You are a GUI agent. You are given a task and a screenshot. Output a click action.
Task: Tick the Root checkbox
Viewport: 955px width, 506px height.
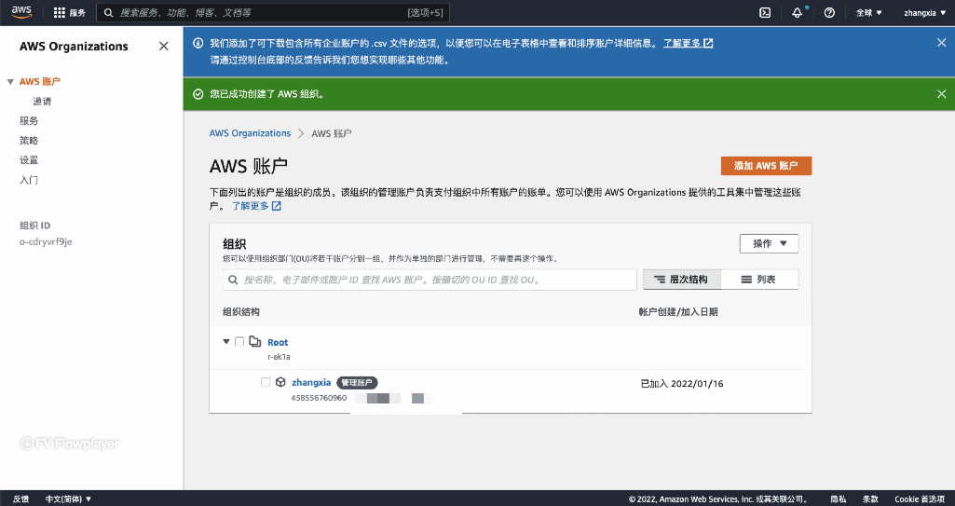pos(239,342)
